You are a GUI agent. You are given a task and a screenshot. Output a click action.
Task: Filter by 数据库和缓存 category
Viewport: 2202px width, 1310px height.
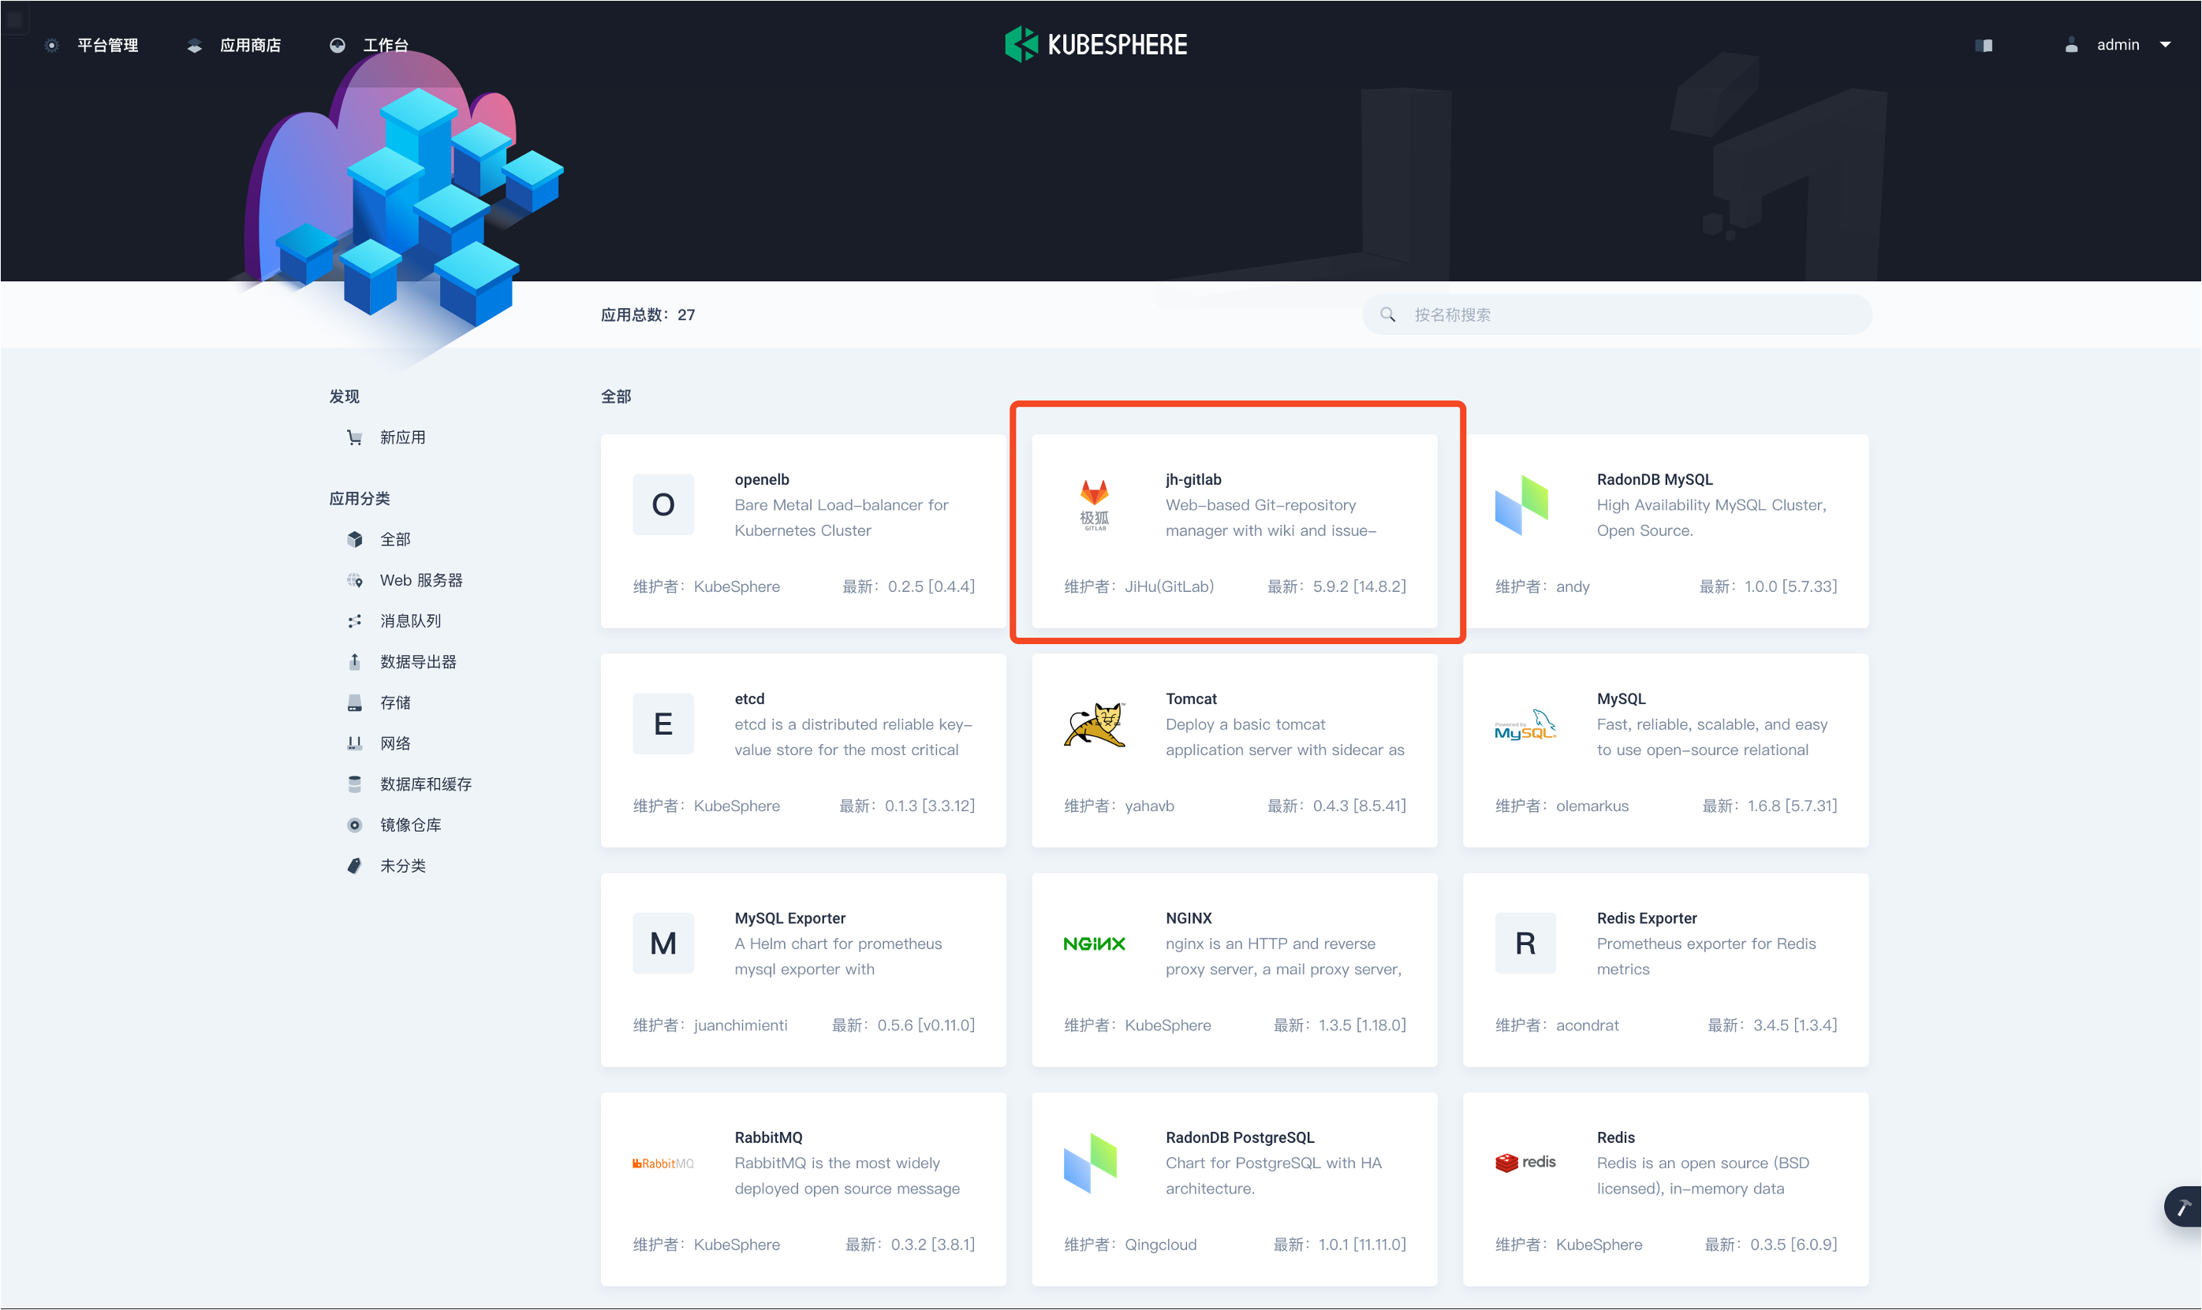coord(425,784)
